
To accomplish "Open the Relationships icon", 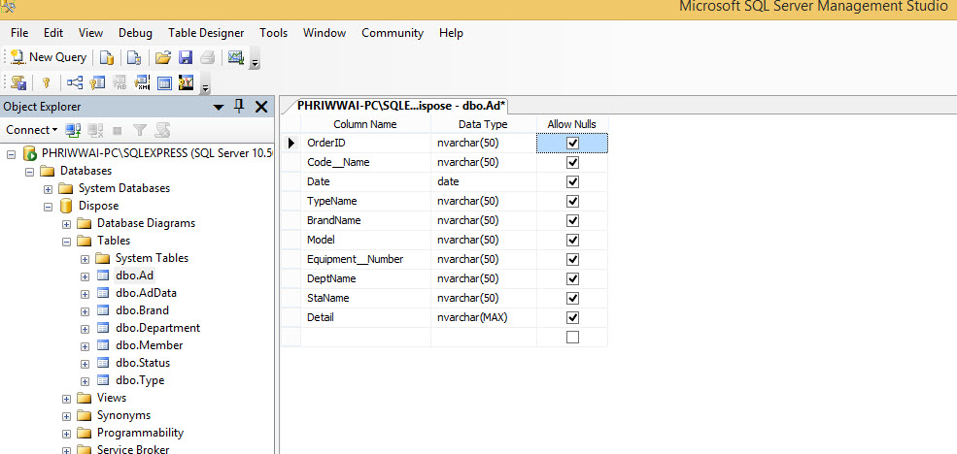I will [x=75, y=82].
